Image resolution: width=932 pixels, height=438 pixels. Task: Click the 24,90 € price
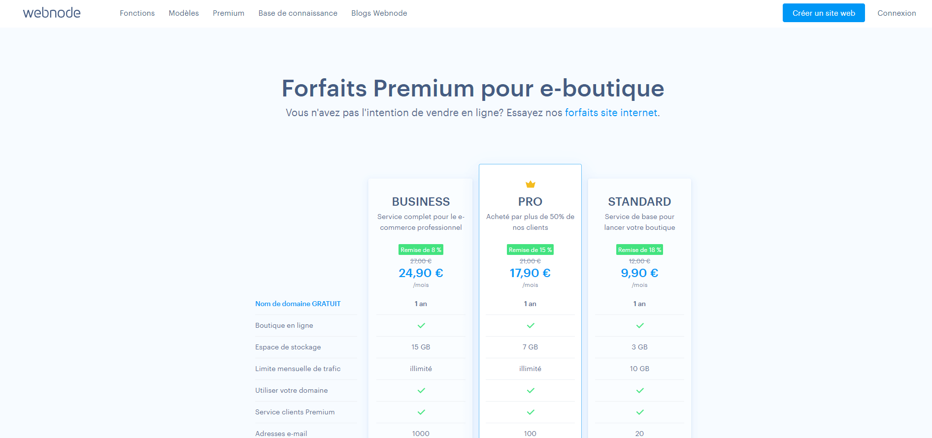pyautogui.click(x=421, y=273)
